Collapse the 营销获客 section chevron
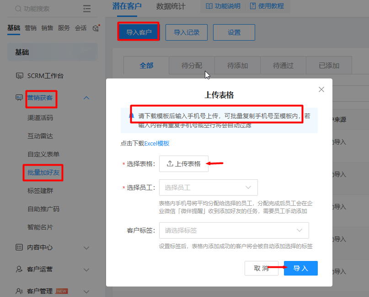 (x=86, y=98)
